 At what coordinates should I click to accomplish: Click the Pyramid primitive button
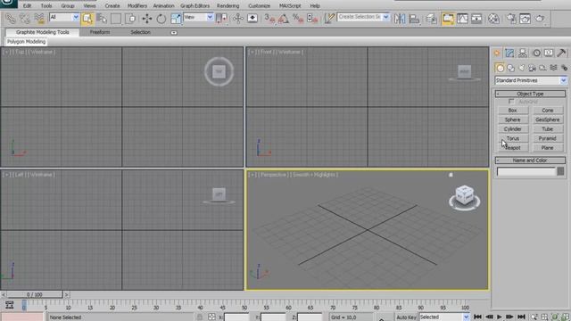(547, 138)
